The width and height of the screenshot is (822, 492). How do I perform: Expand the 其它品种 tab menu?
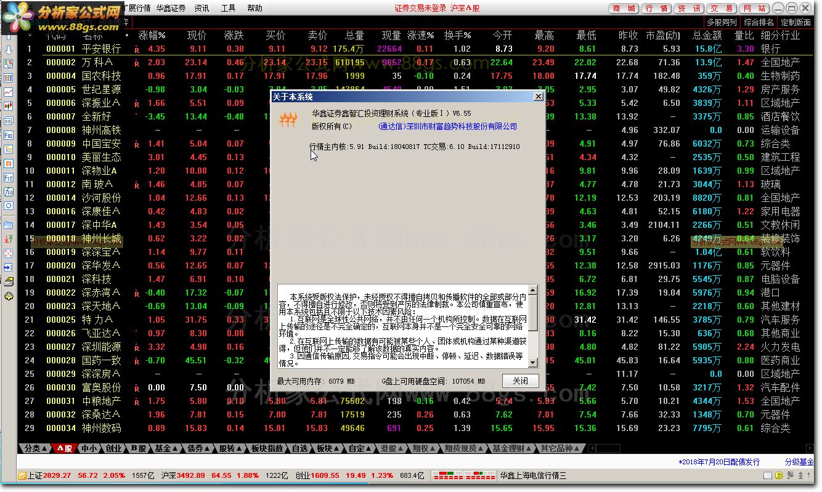[x=560, y=448]
